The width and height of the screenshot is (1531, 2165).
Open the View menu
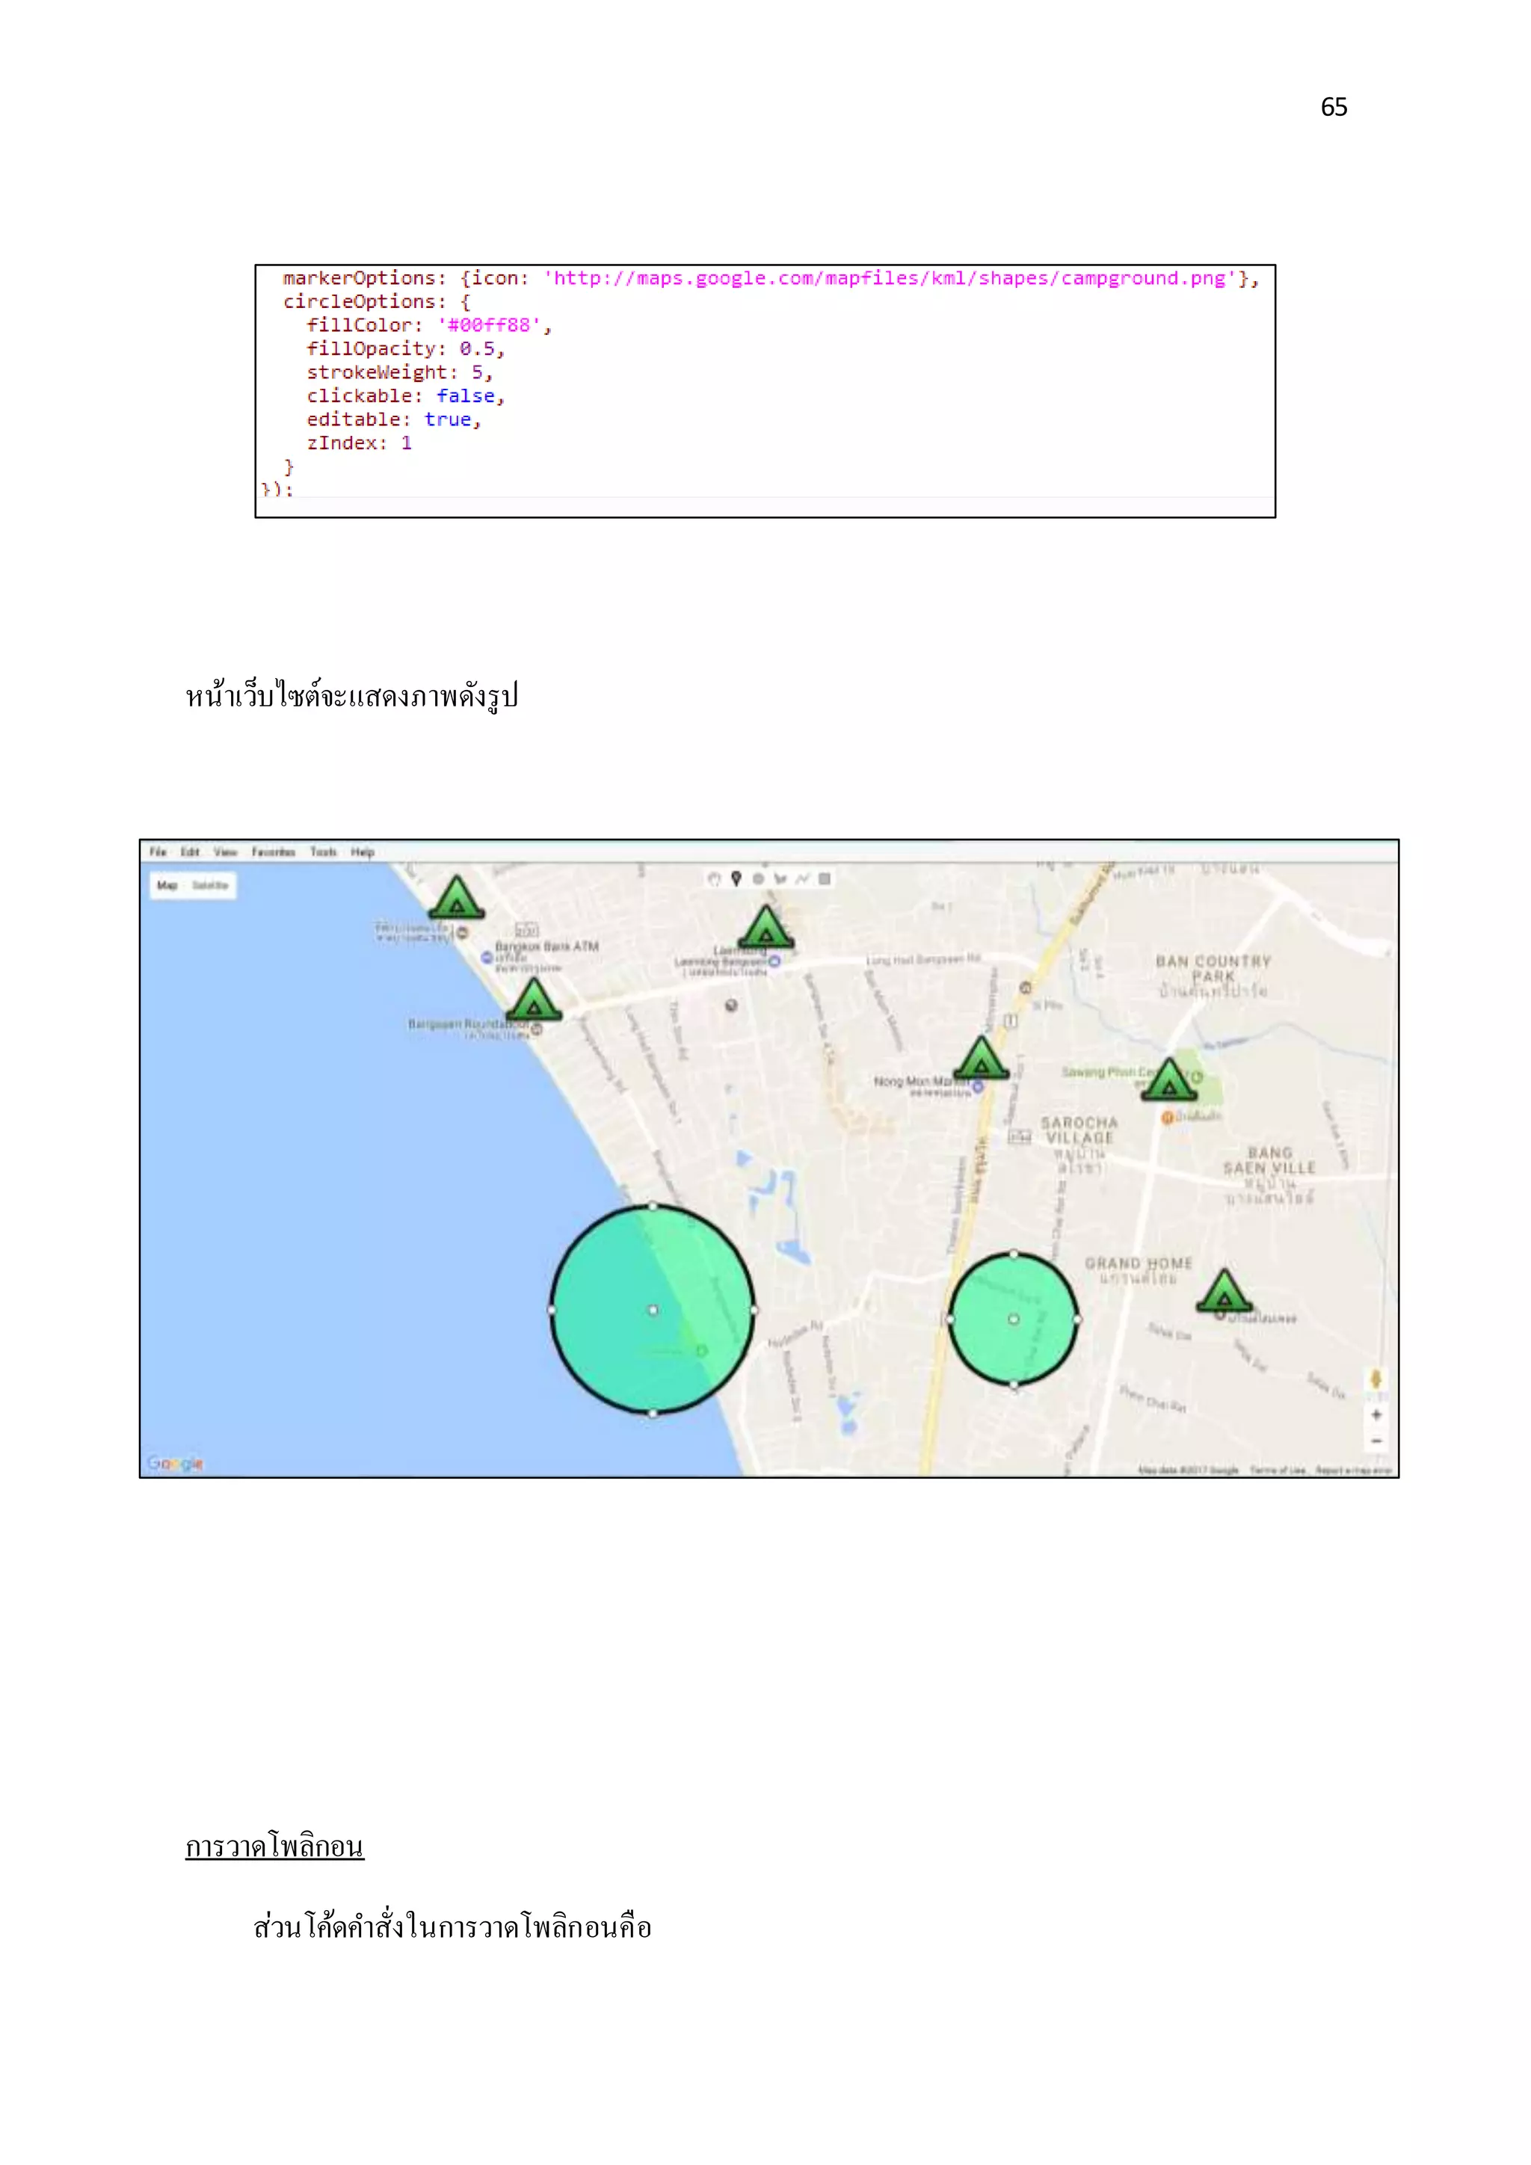coord(225,851)
